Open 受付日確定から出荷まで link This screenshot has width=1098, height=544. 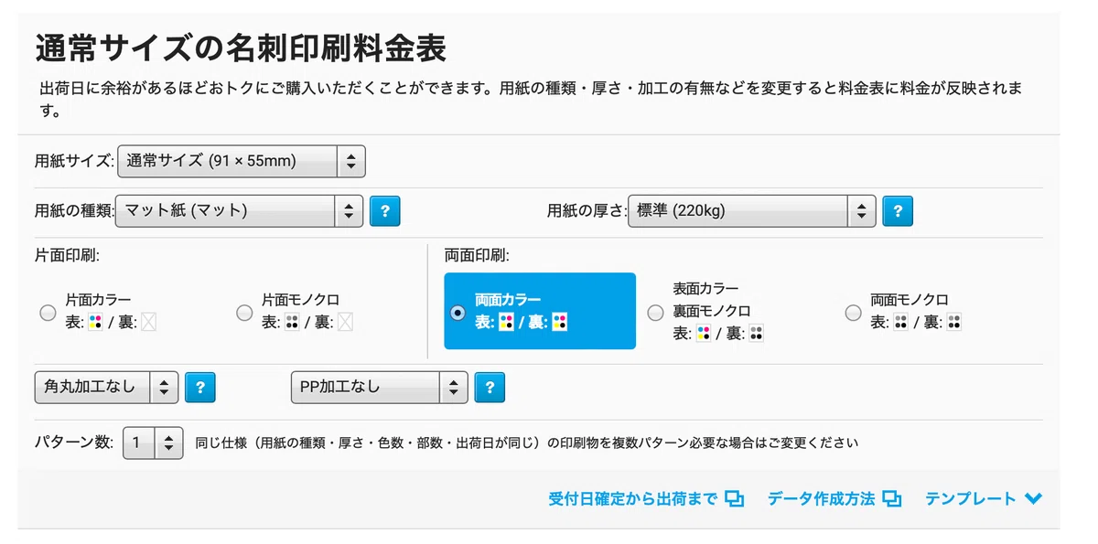[632, 499]
